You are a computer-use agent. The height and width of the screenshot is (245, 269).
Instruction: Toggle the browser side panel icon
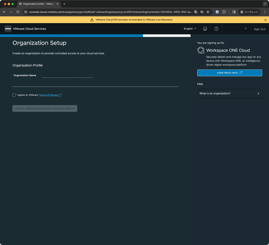click(x=234, y=12)
